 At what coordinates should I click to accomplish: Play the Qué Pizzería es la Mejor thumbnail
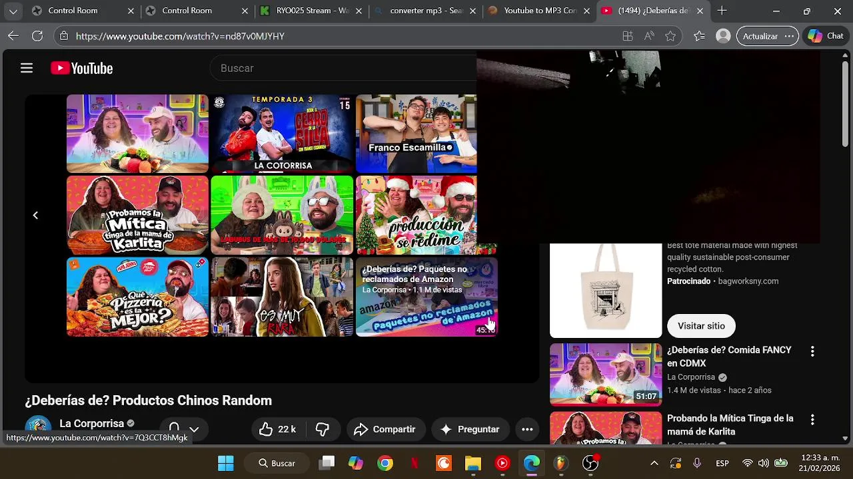tap(137, 297)
